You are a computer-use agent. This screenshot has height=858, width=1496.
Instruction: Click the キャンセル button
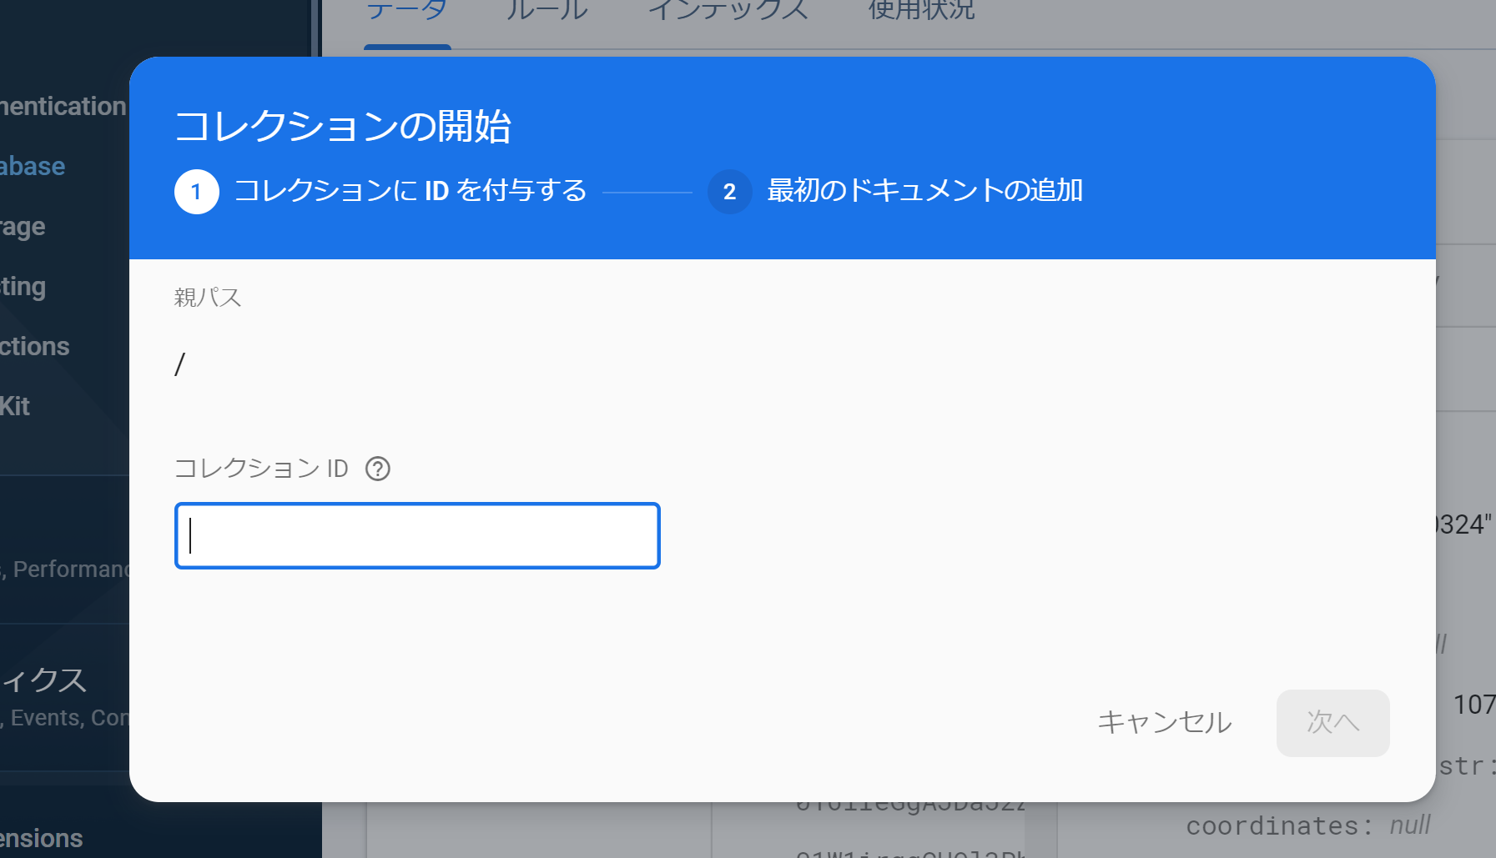tap(1165, 723)
